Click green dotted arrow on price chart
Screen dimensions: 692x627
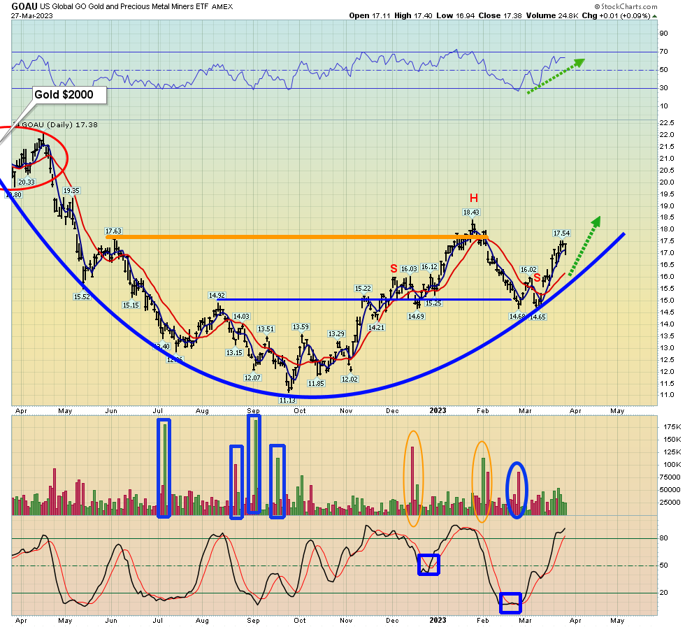tap(584, 246)
